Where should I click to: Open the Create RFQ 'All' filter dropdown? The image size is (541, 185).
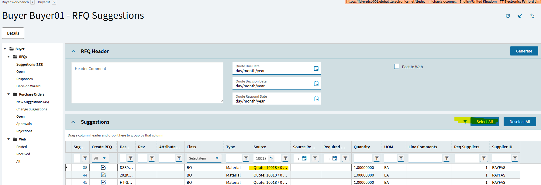100,158
